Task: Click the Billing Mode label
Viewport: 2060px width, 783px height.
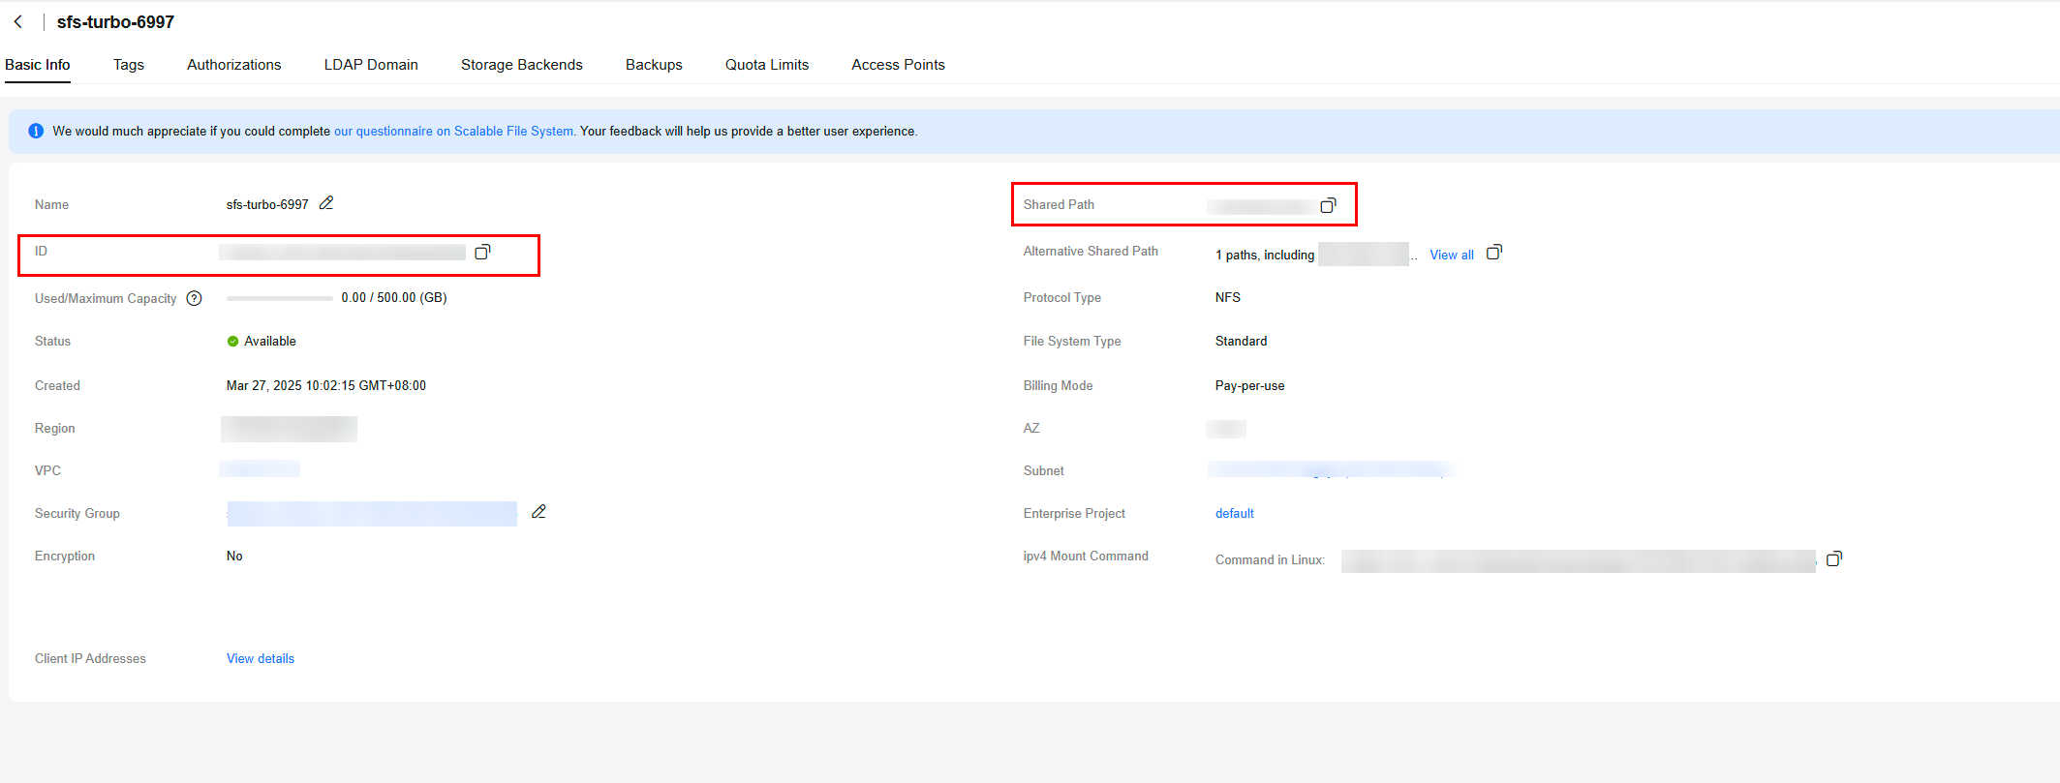Action: click(x=1058, y=385)
